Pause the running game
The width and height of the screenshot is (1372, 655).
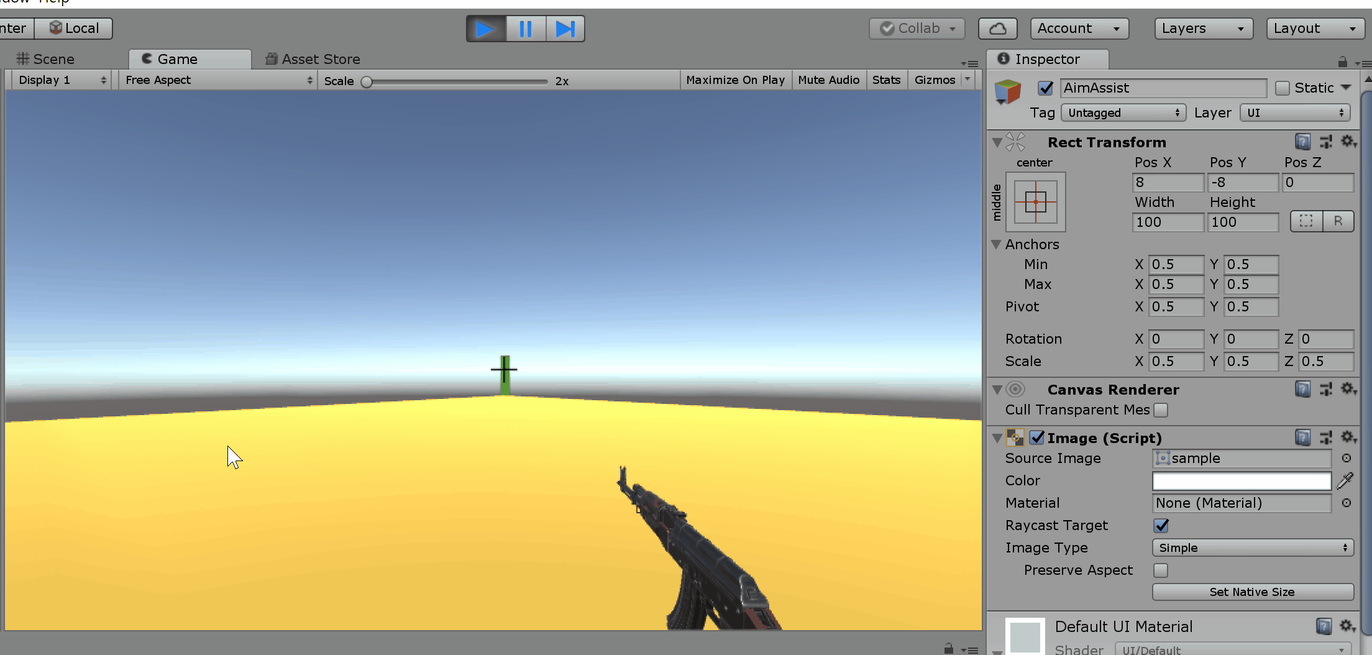point(525,29)
